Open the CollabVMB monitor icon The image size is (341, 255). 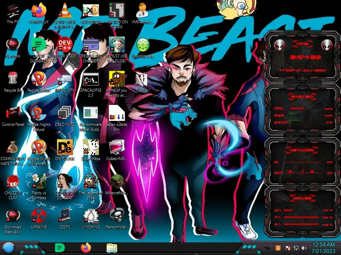[x=117, y=147]
